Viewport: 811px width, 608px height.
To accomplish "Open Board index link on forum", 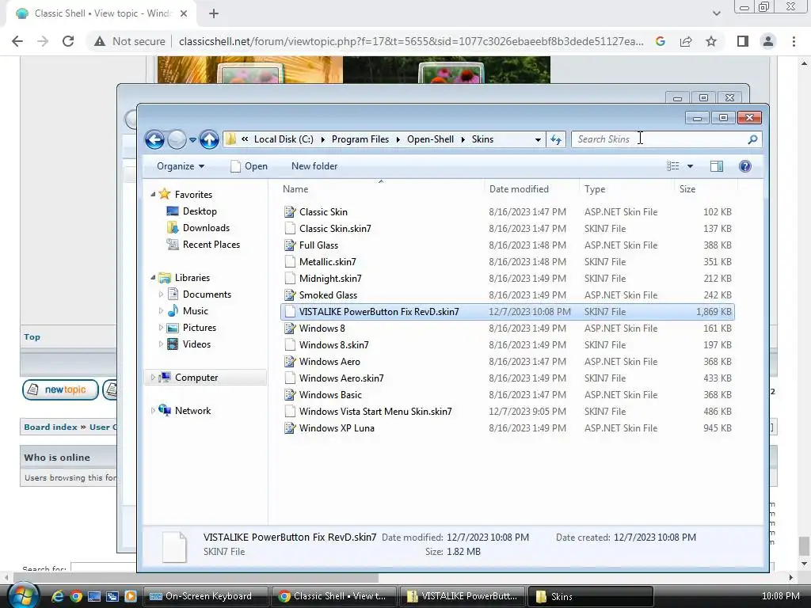I will point(50,427).
